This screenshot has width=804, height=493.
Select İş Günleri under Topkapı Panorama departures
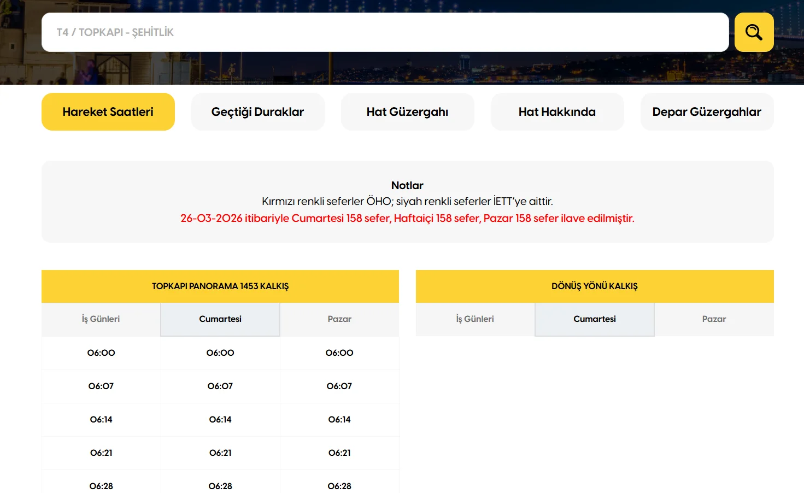click(x=101, y=319)
